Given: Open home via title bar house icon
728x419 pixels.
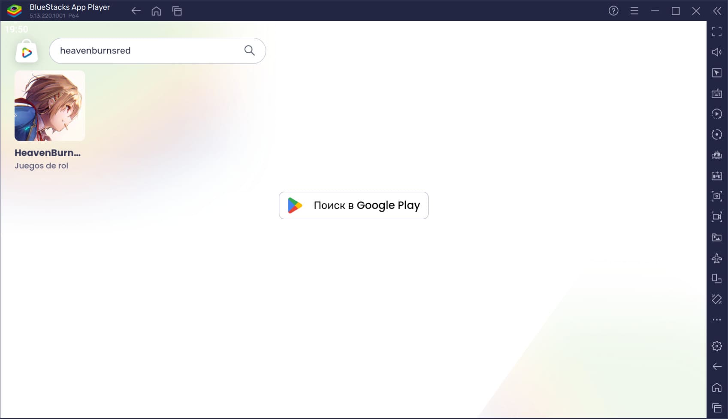Looking at the screenshot, I should click(x=157, y=11).
